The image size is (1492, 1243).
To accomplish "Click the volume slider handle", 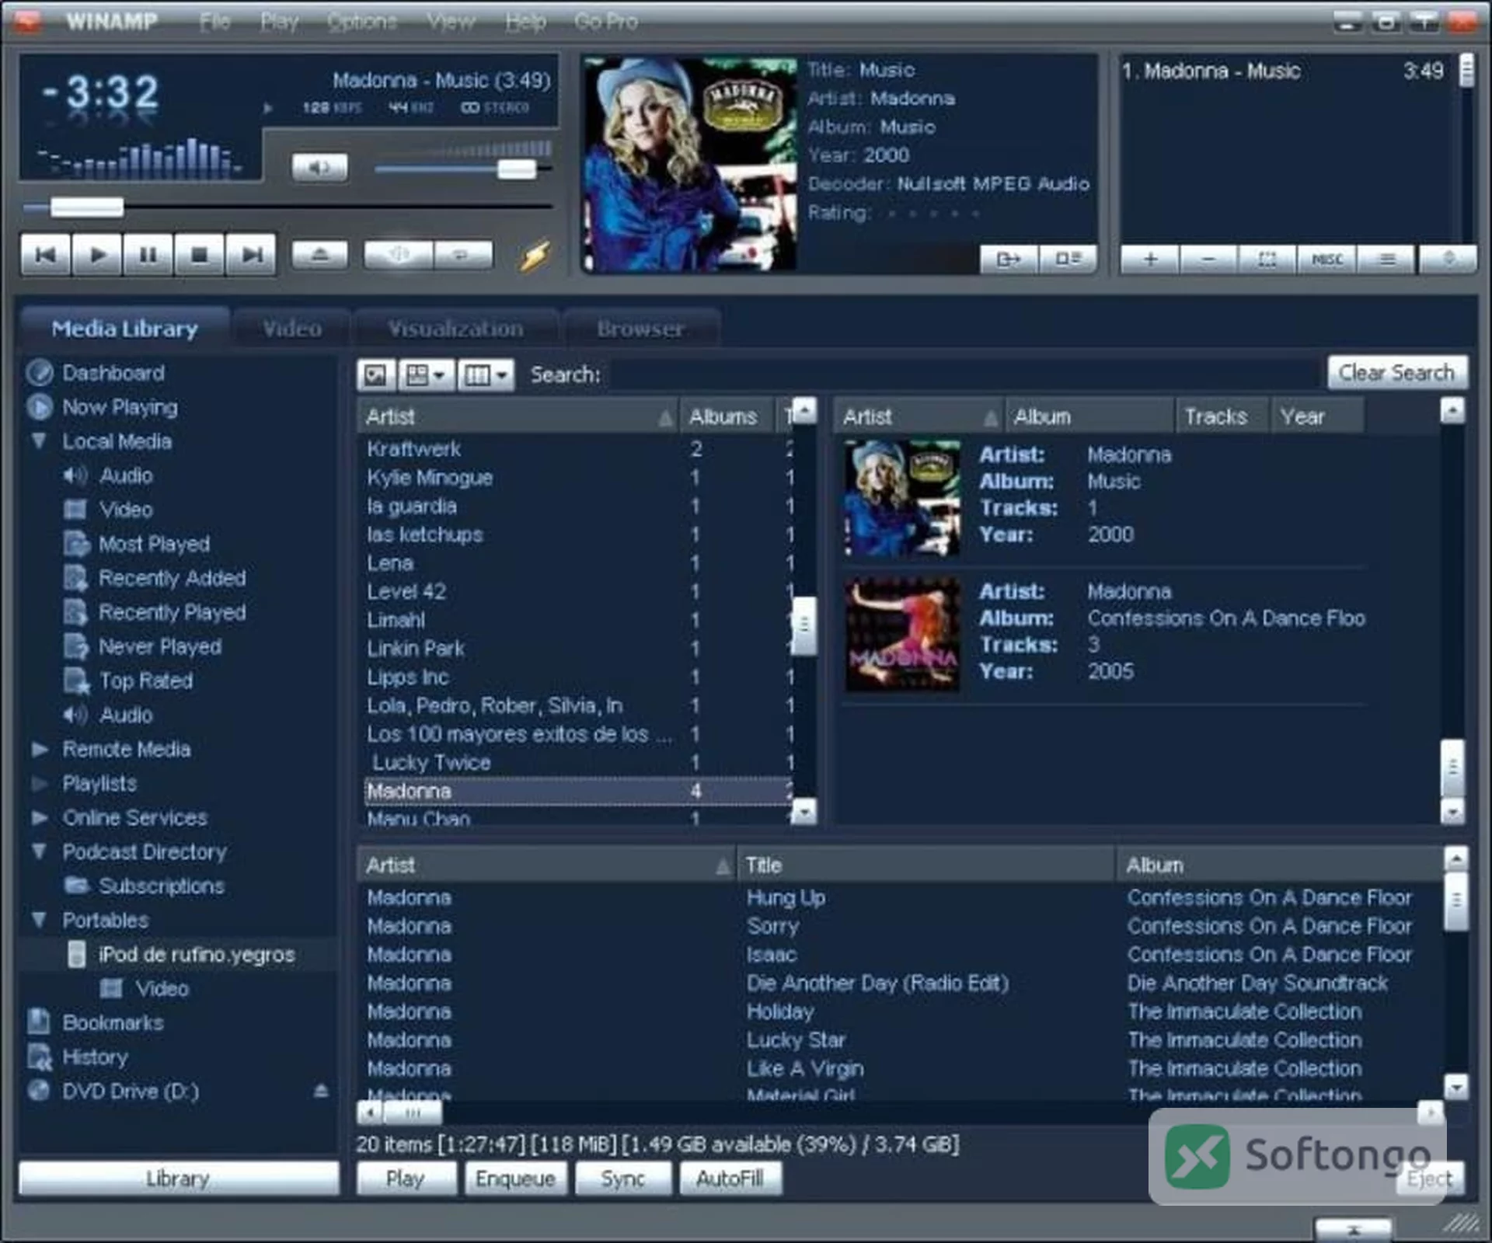I will [517, 169].
